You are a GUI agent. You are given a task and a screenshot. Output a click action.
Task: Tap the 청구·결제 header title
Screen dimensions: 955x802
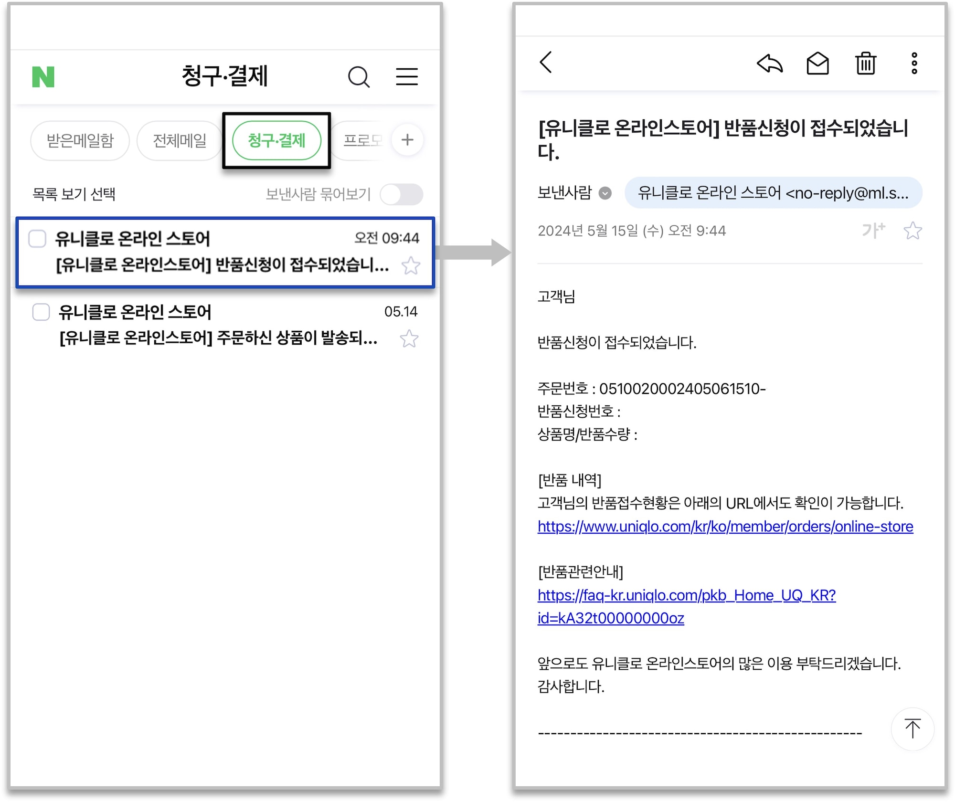point(224,76)
